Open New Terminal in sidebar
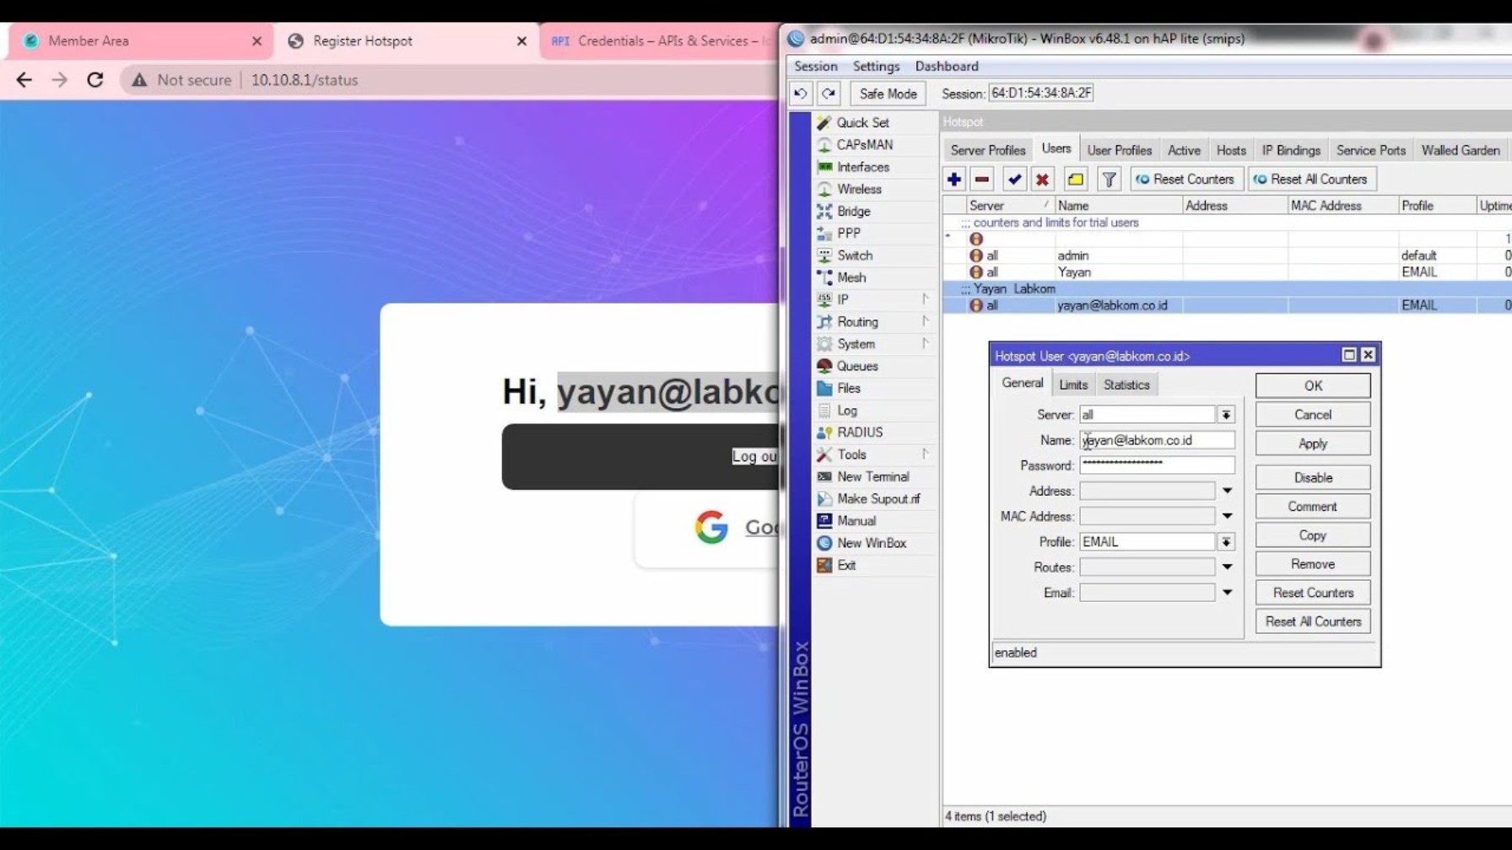The height and width of the screenshot is (850, 1512). pyautogui.click(x=872, y=477)
